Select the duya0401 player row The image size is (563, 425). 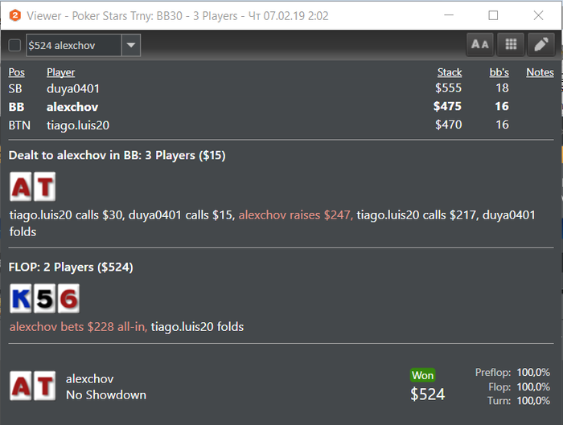73,89
